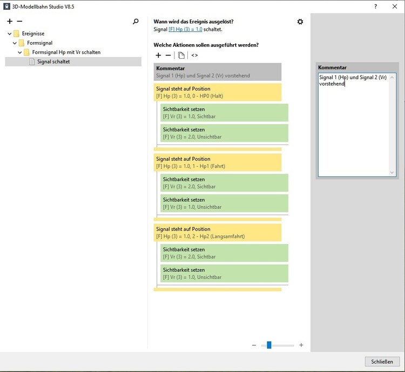Click the Ereignisse folder icon
This screenshot has width=405, height=372.
click(x=16, y=33)
